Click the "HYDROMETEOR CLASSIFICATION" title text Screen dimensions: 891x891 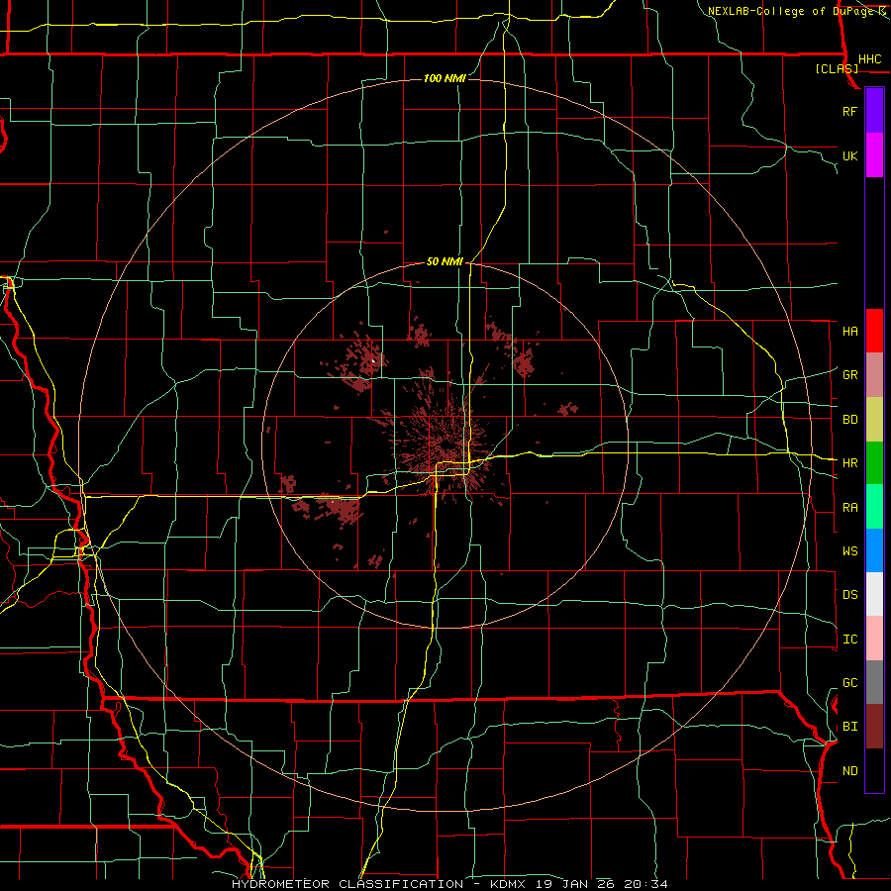(x=347, y=884)
